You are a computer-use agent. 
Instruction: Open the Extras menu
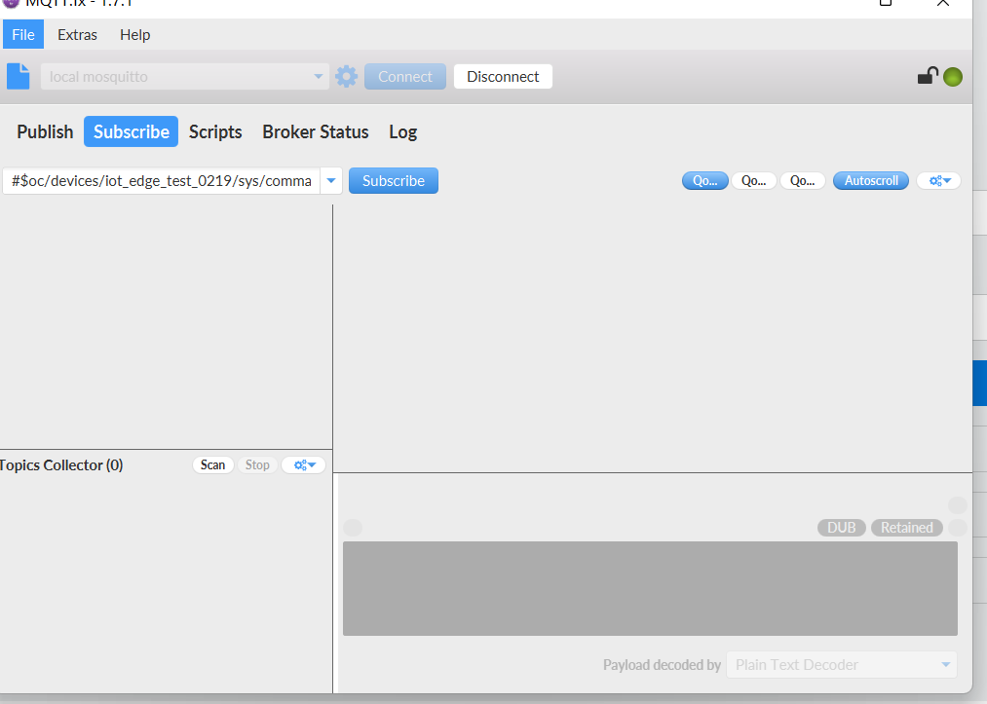(x=77, y=35)
